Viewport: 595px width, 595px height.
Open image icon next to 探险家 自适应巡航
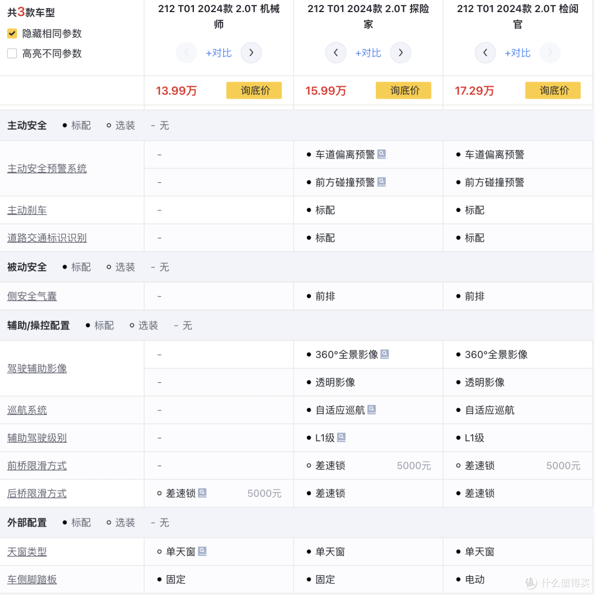click(x=372, y=409)
